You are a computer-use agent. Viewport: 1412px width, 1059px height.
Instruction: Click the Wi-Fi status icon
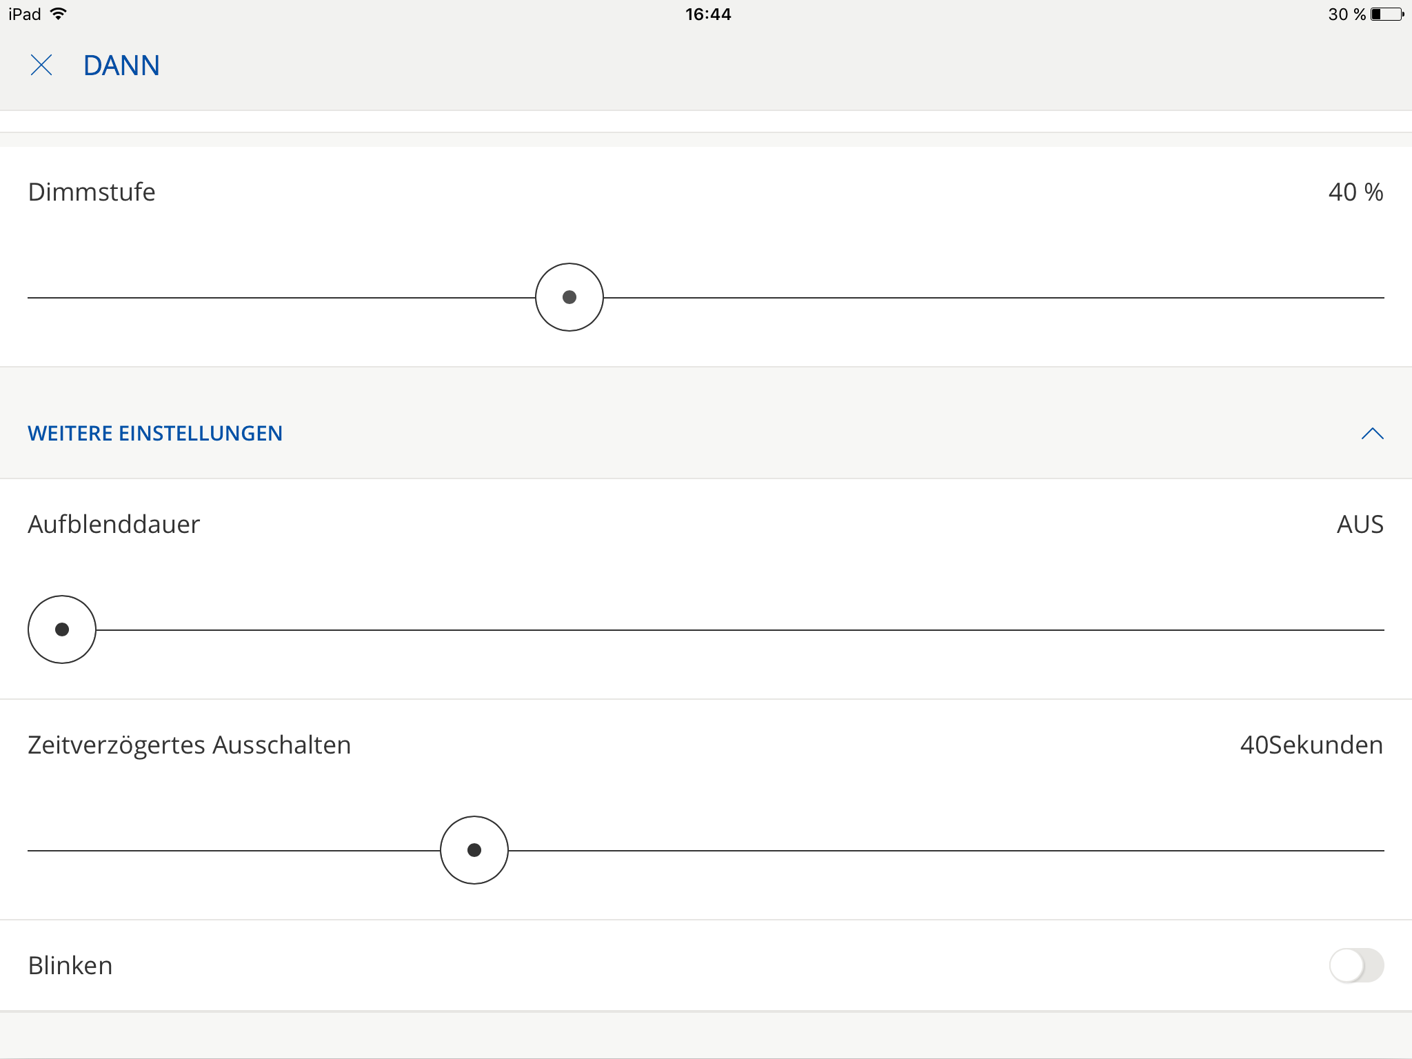point(59,14)
